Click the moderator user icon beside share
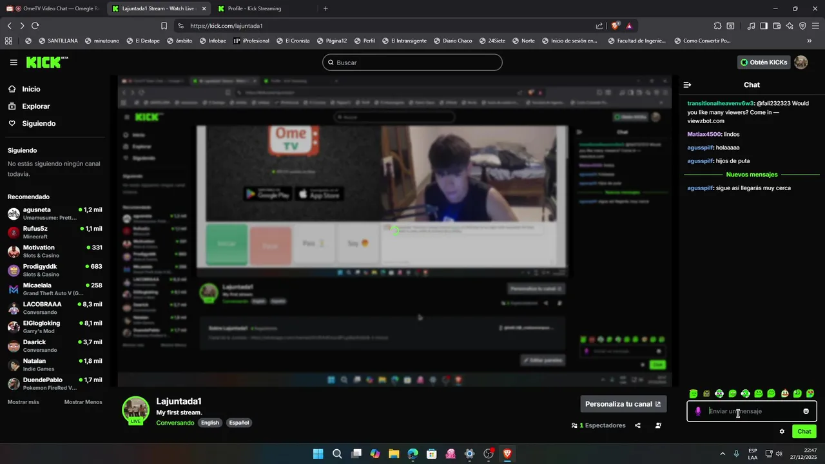The width and height of the screenshot is (825, 464). click(x=658, y=425)
